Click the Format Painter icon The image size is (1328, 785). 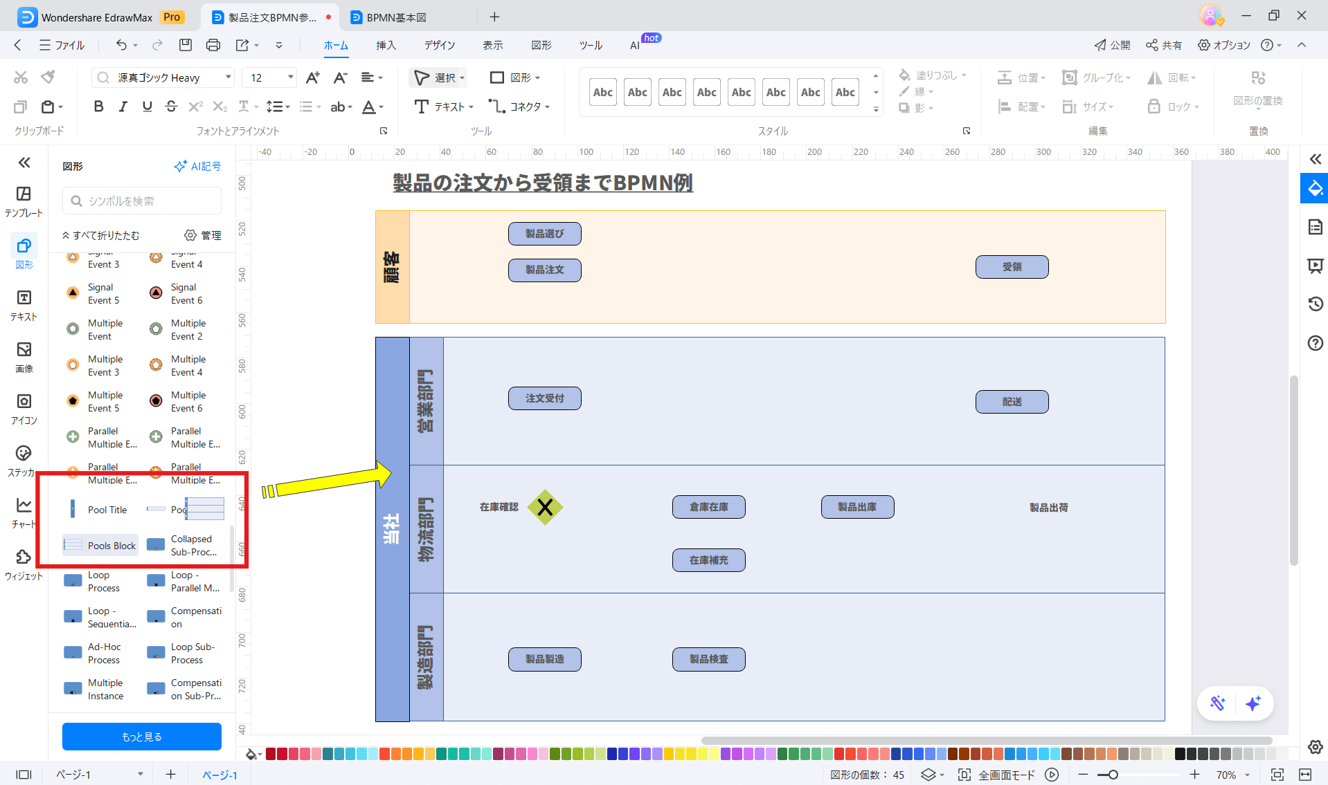pos(48,77)
